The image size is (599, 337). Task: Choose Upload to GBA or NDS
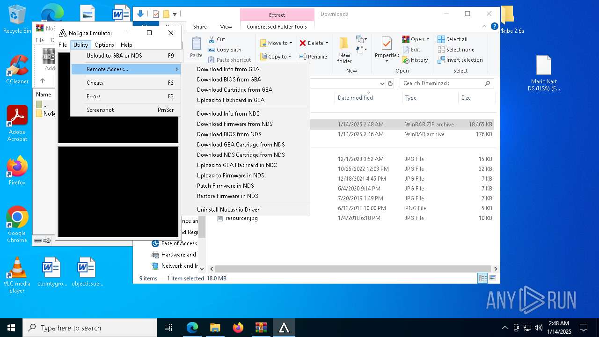point(126,56)
